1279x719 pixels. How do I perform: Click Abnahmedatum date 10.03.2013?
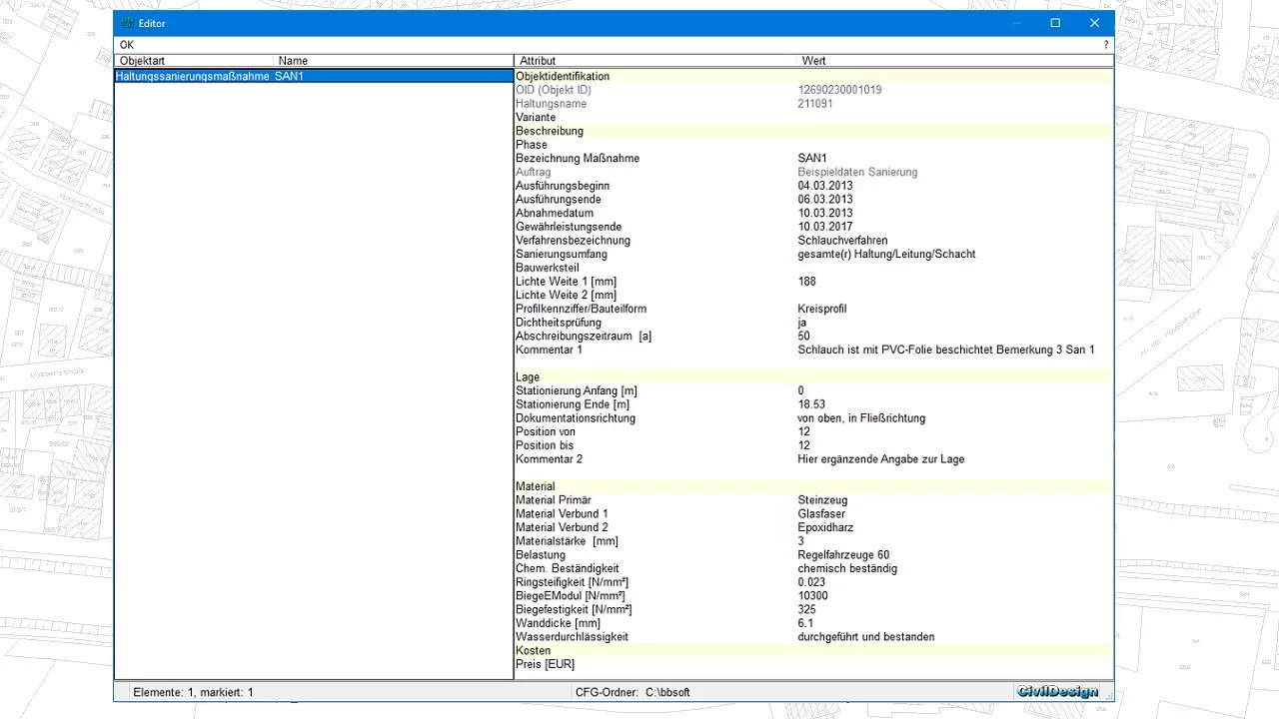825,214
